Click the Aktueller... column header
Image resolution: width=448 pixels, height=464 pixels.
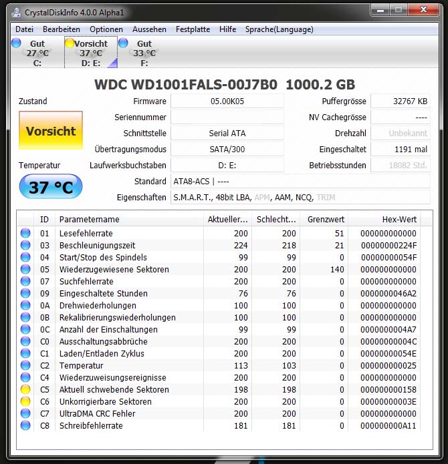coord(227,219)
